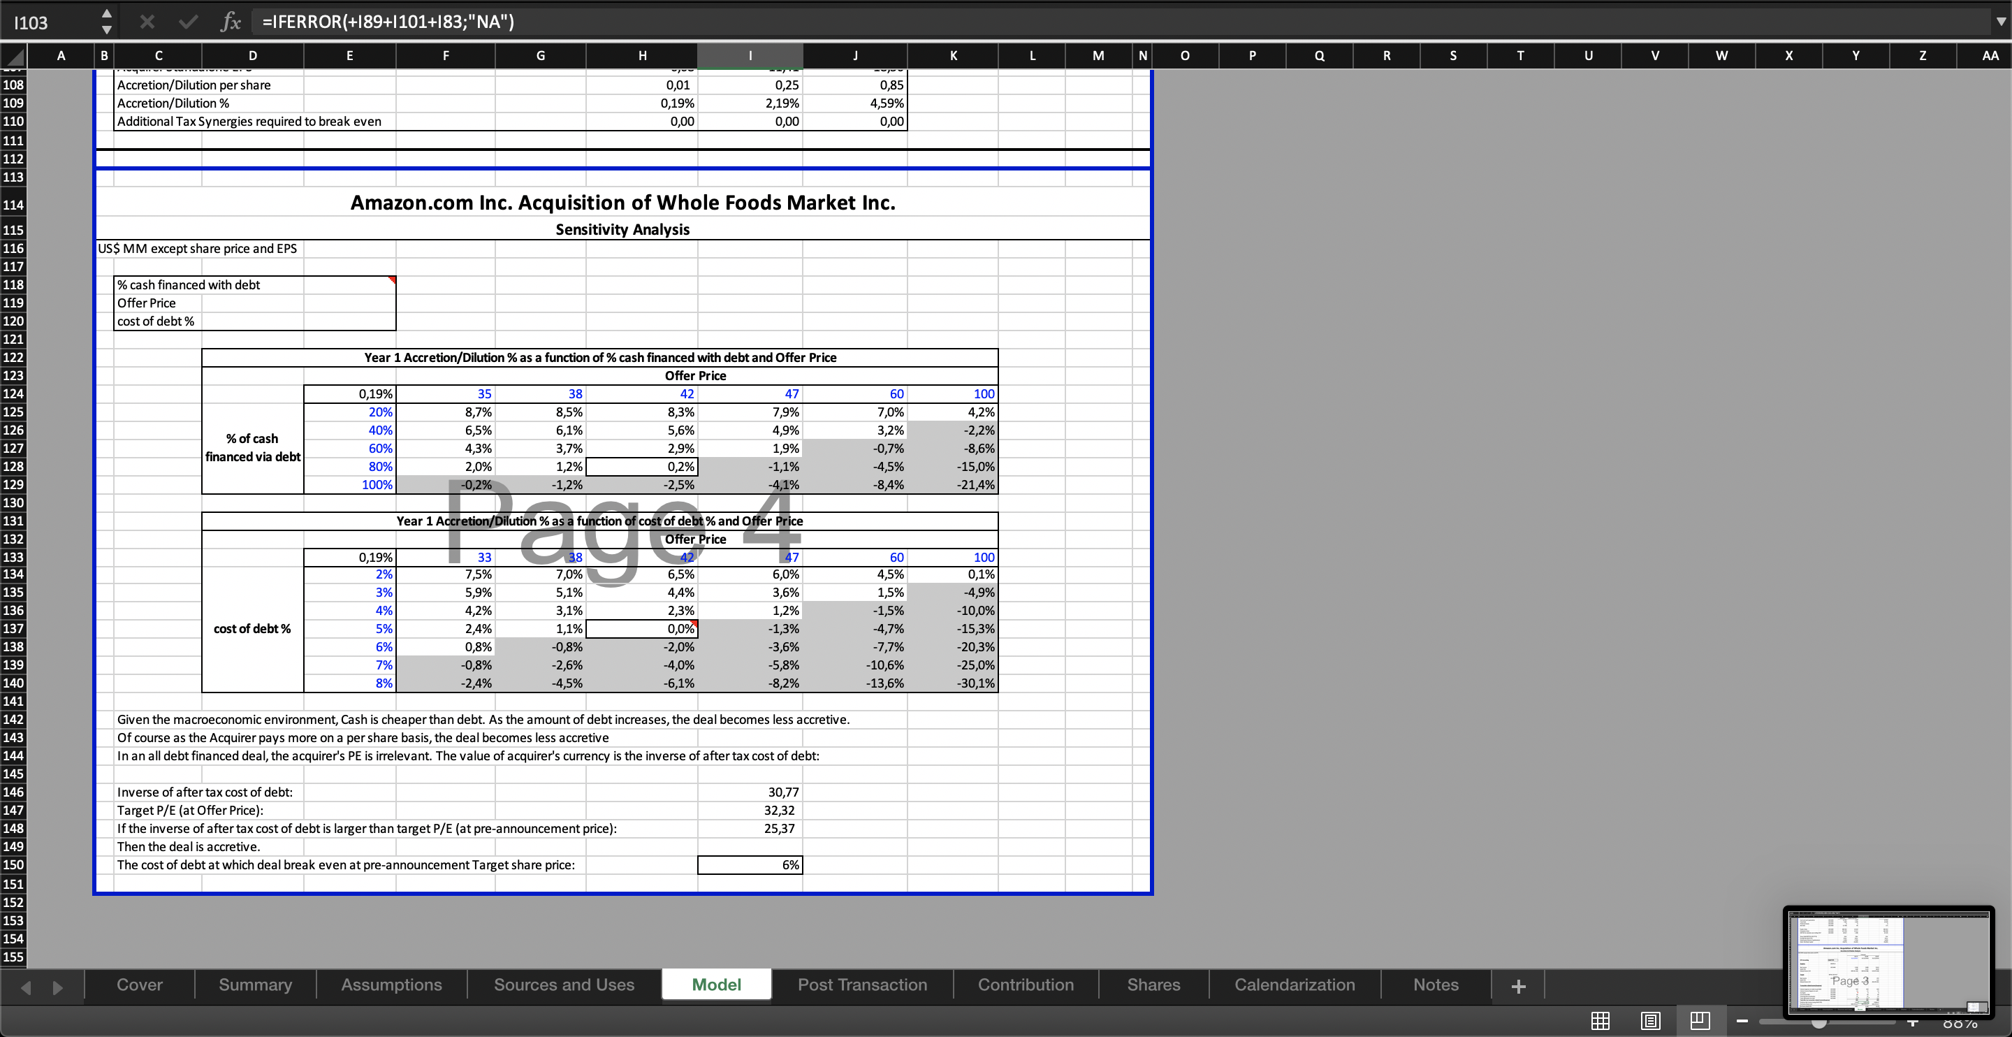Click the picture-in-picture preview thumbnail
Viewport: 2012px width, 1037px height.
[x=1888, y=963]
